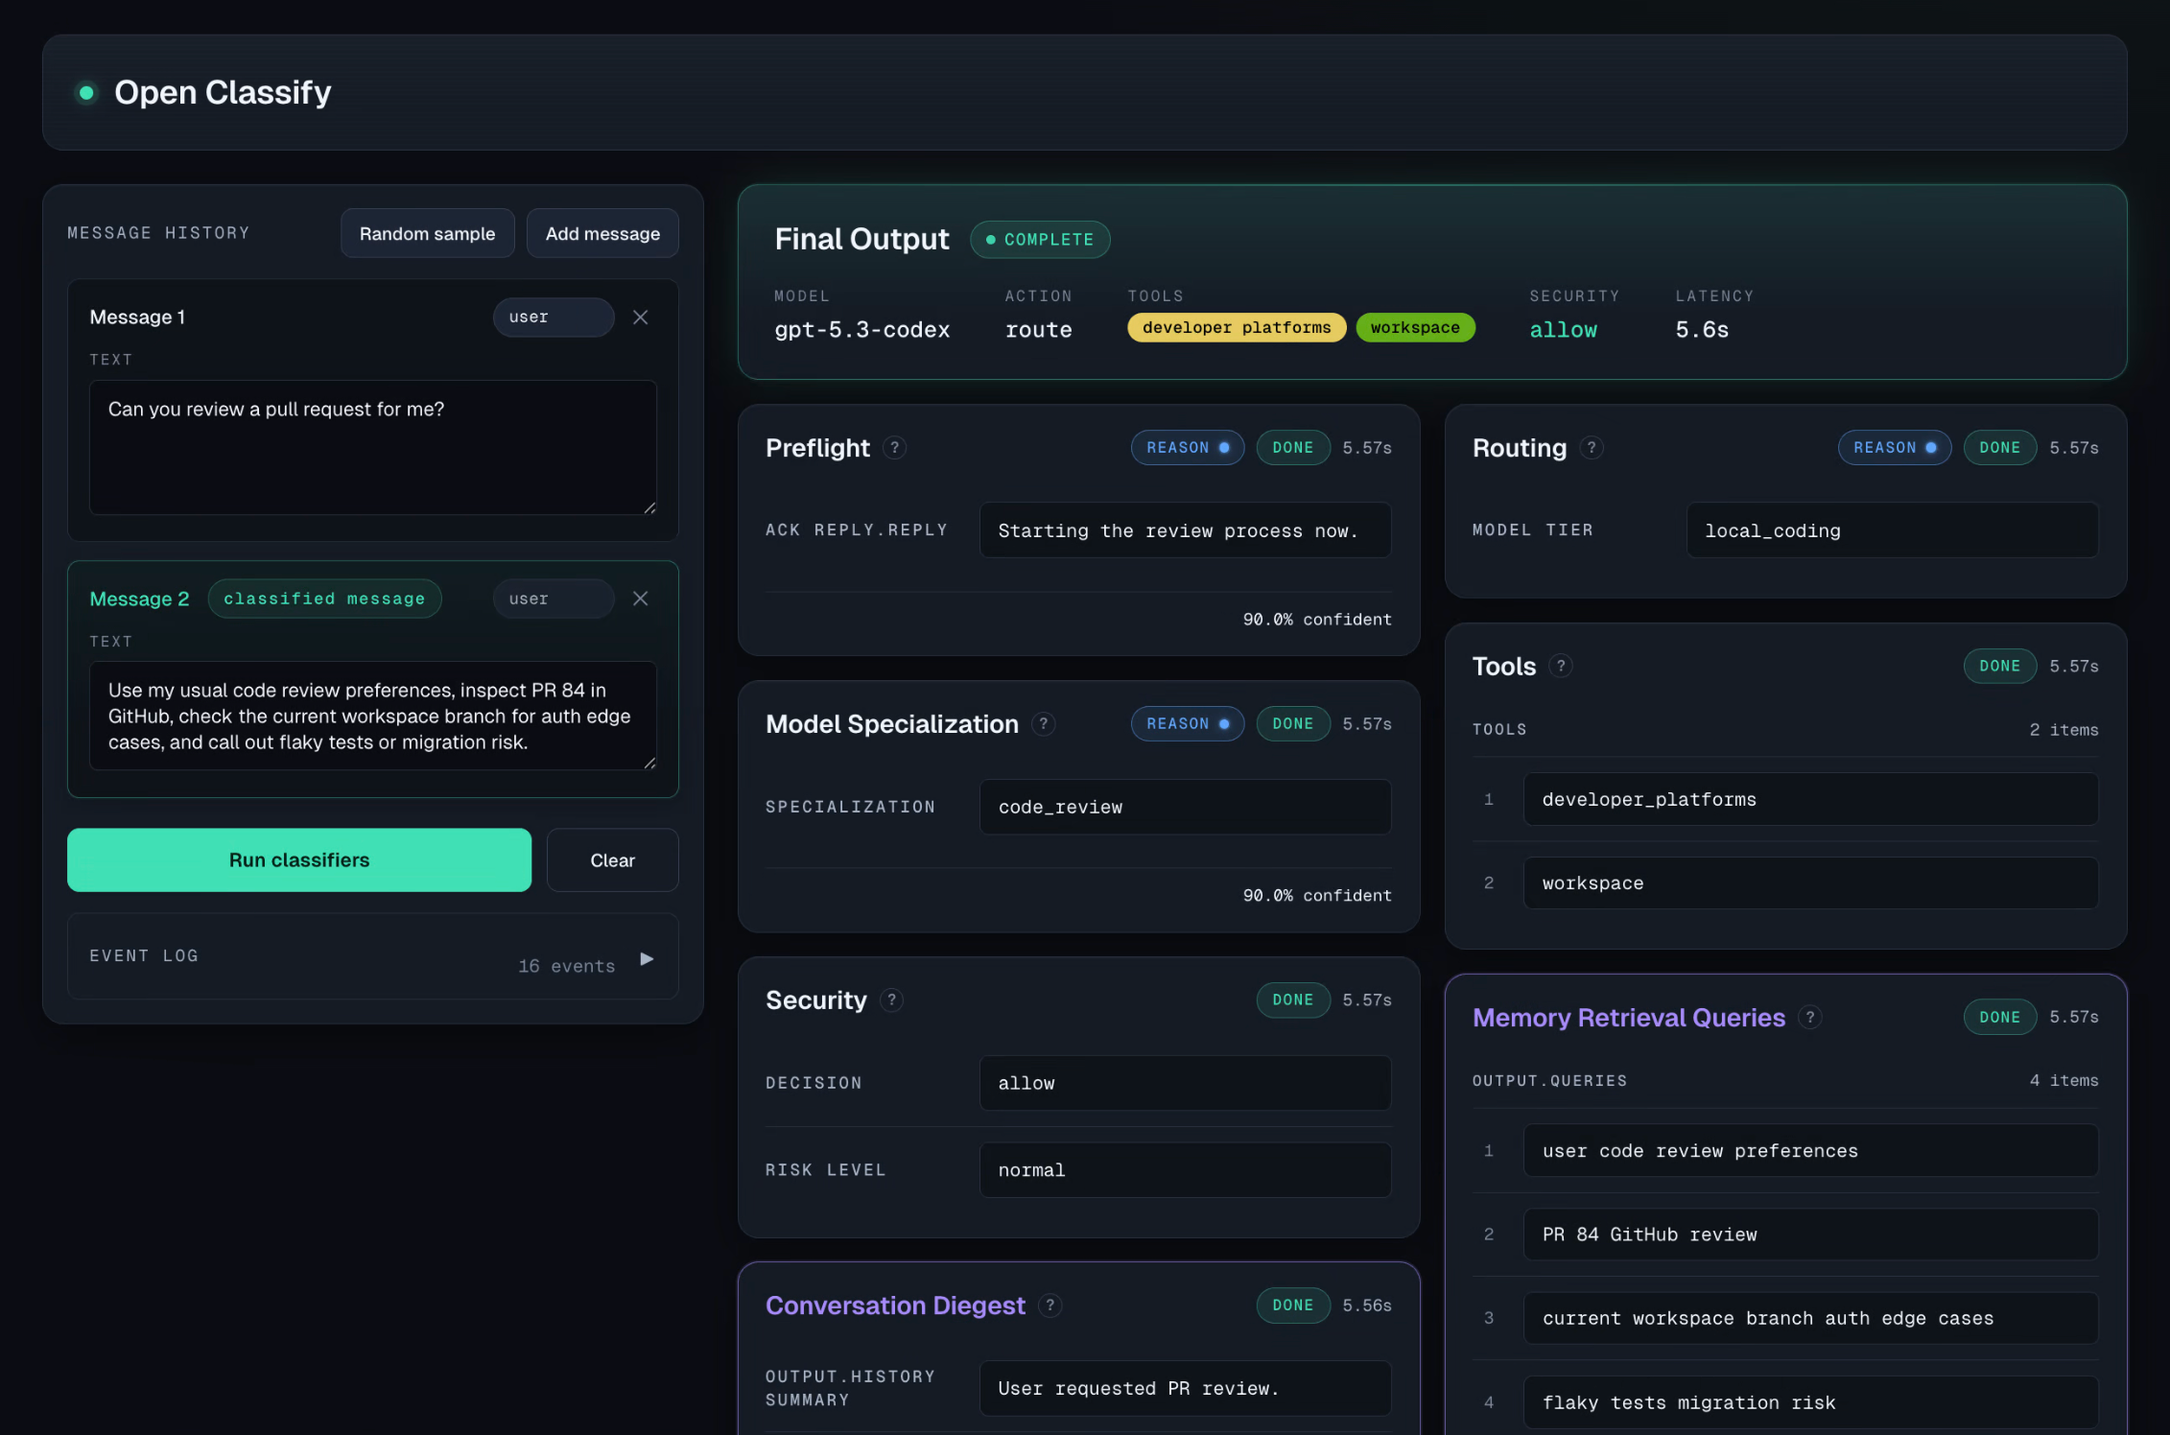The image size is (2170, 1435).
Task: Click the DONE badge in Preflight
Action: pos(1292,448)
